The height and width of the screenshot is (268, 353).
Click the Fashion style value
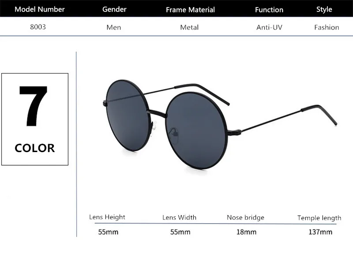point(327,27)
